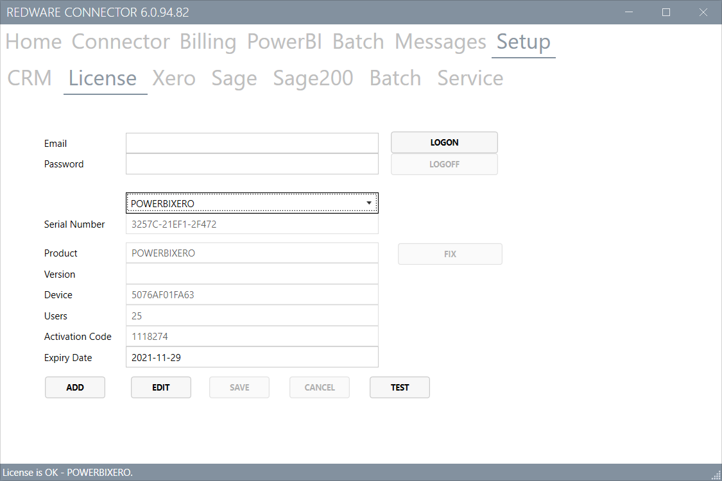
Task: Open the Billing tab
Action: (208, 42)
